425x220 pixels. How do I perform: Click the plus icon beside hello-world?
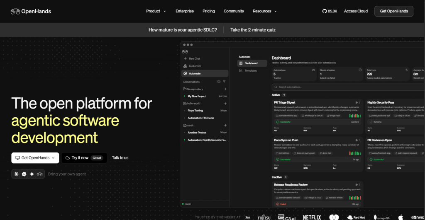pos(225,104)
